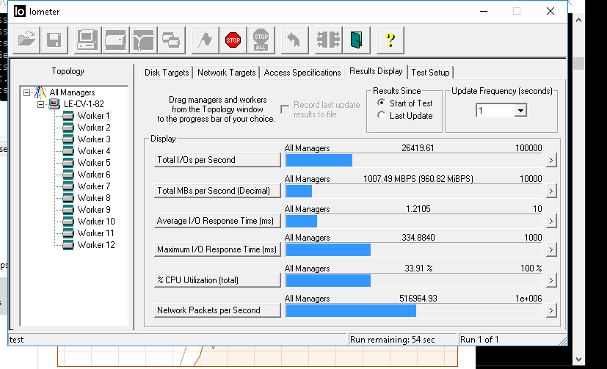Select Worker 7 in topology tree
This screenshot has height=369, width=607.
point(94,186)
